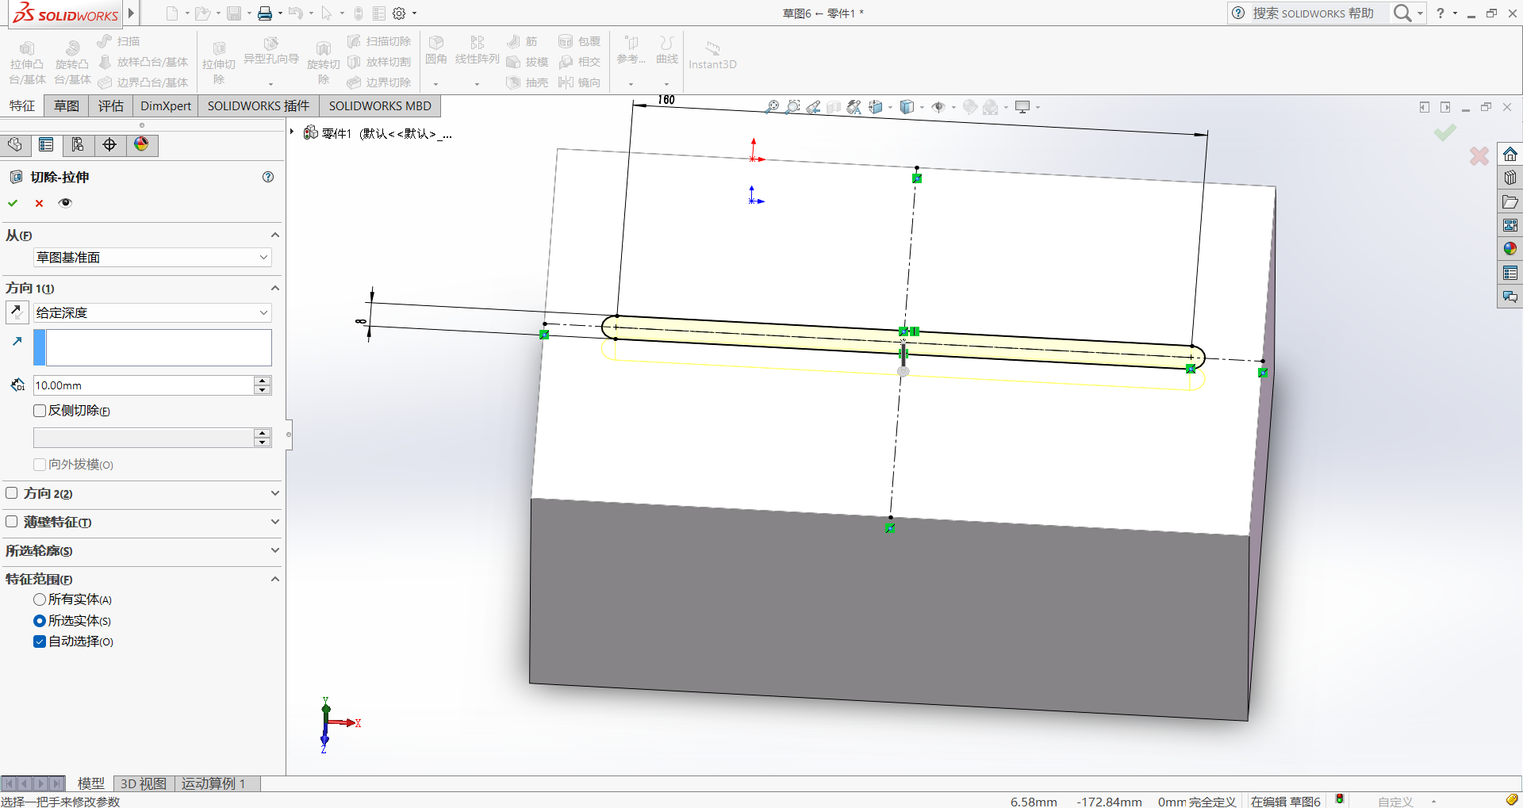Screen dimensions: 1523x808
Task: Open the ConfigurationManager tab icon
Action: (x=78, y=144)
